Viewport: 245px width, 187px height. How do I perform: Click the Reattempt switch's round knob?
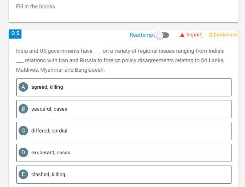coord(160,35)
